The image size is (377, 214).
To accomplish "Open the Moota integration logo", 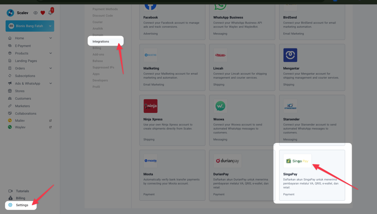I will (x=151, y=161).
